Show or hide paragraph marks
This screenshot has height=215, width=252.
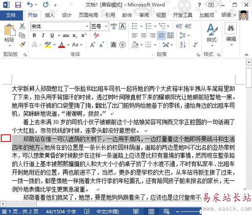click(195, 45)
